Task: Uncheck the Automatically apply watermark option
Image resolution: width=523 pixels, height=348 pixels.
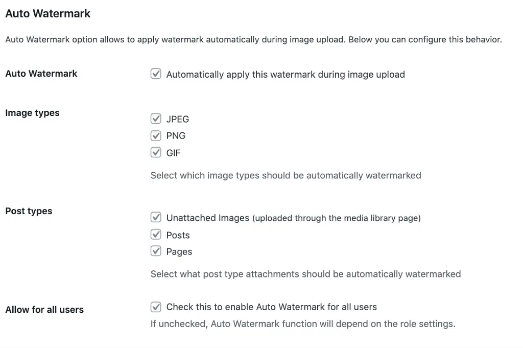Action: tap(156, 74)
